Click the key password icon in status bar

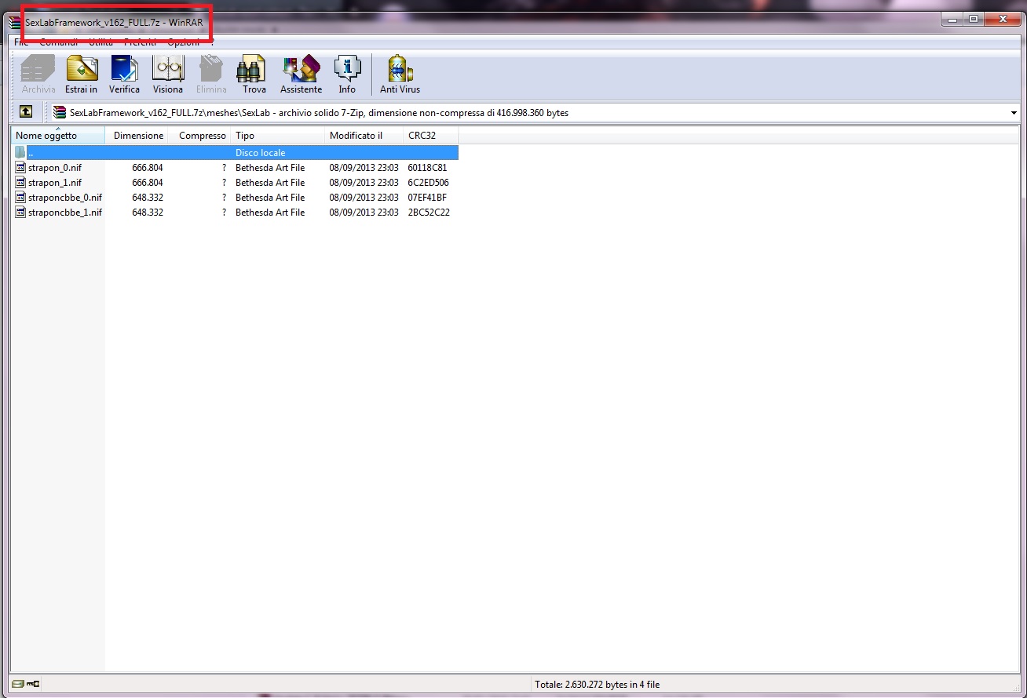click(x=32, y=684)
